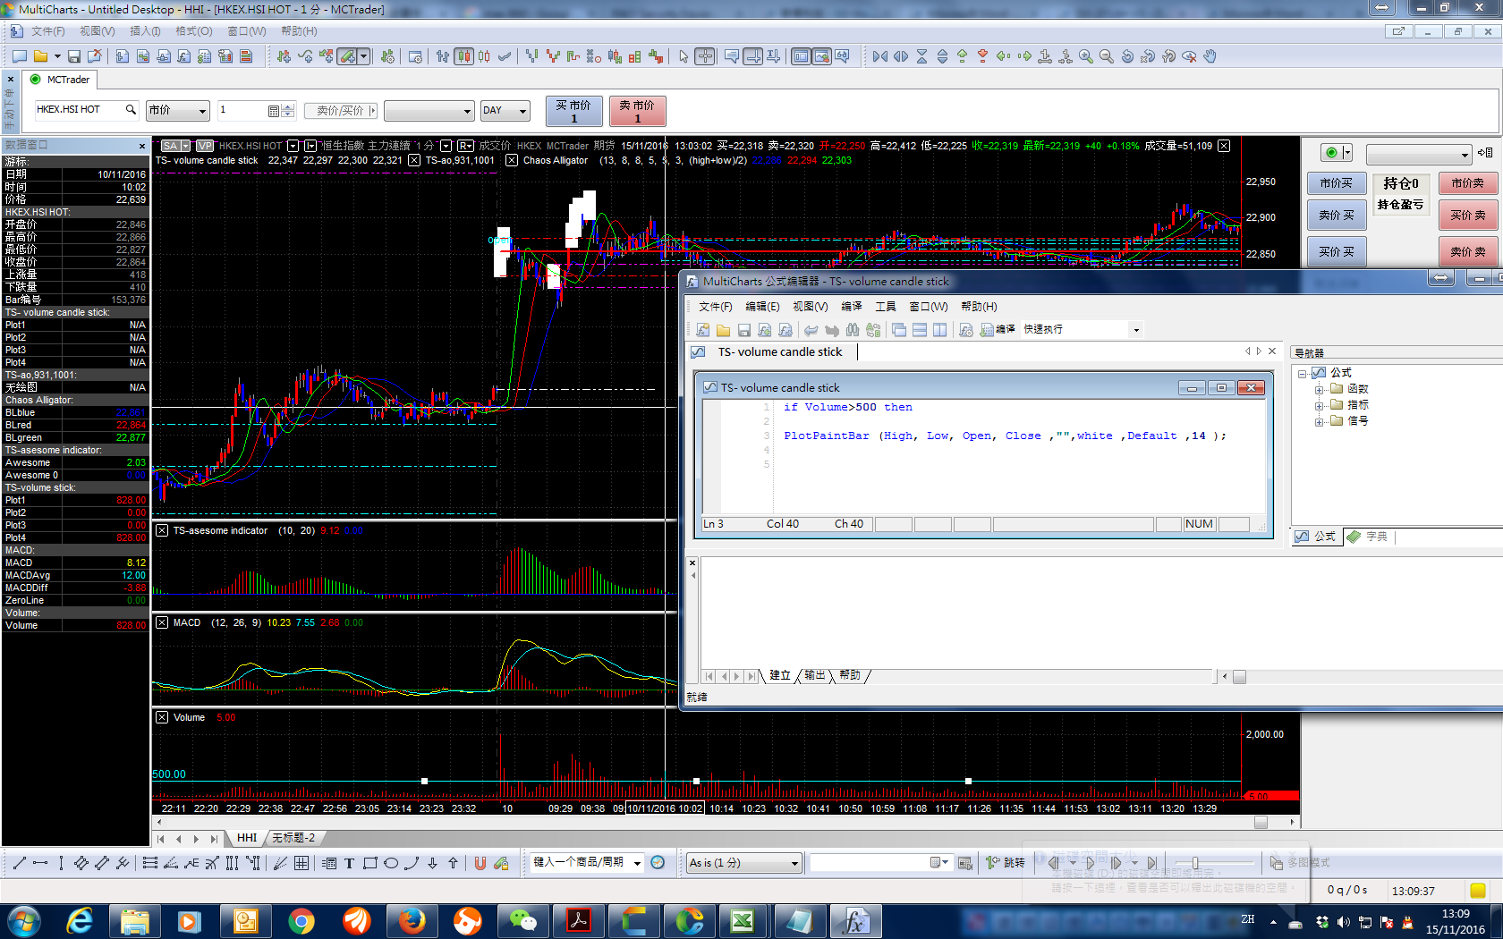Collapse the 公式 root tree node
This screenshot has height=939, width=1503.
(1303, 373)
